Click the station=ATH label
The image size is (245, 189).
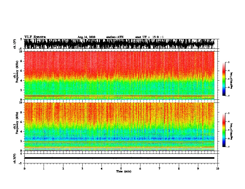click(115, 37)
